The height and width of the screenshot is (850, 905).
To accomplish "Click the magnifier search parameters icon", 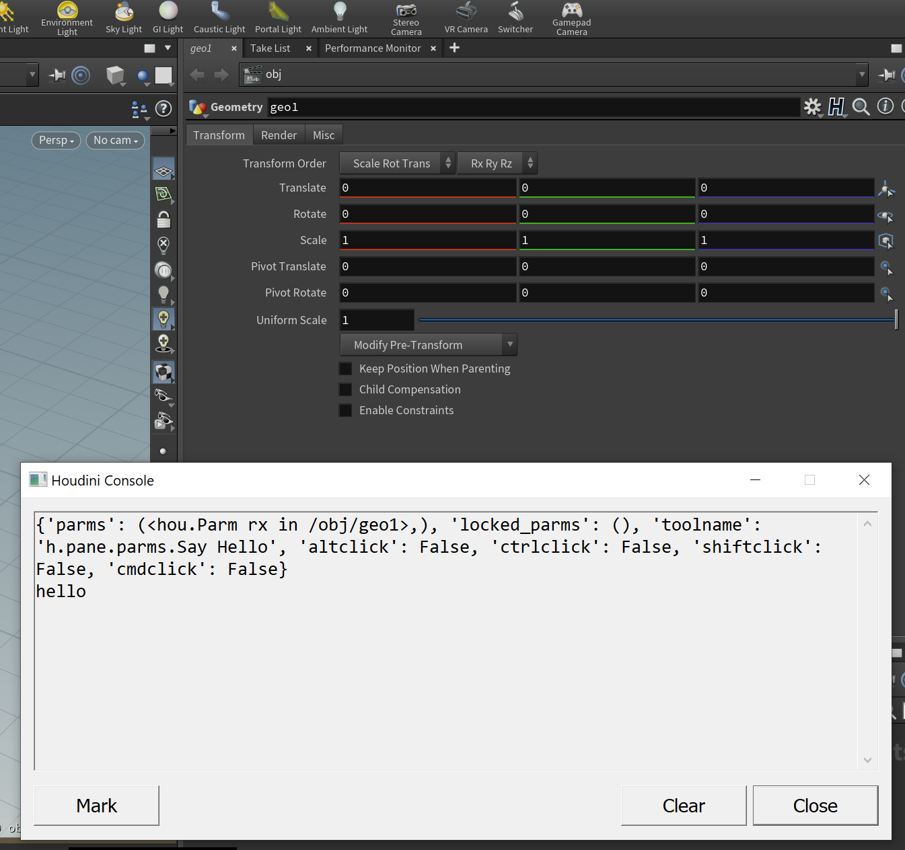I will 861,106.
